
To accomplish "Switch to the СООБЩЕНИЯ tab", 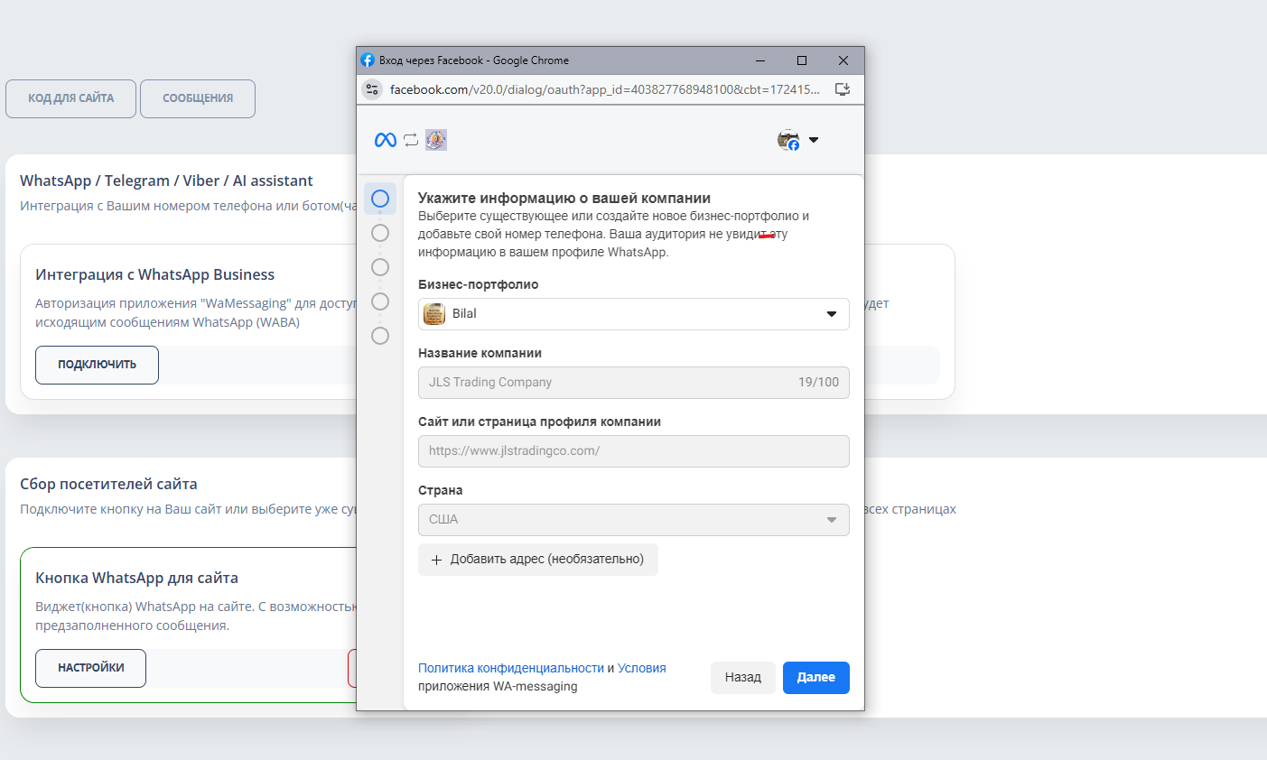I will (x=198, y=98).
